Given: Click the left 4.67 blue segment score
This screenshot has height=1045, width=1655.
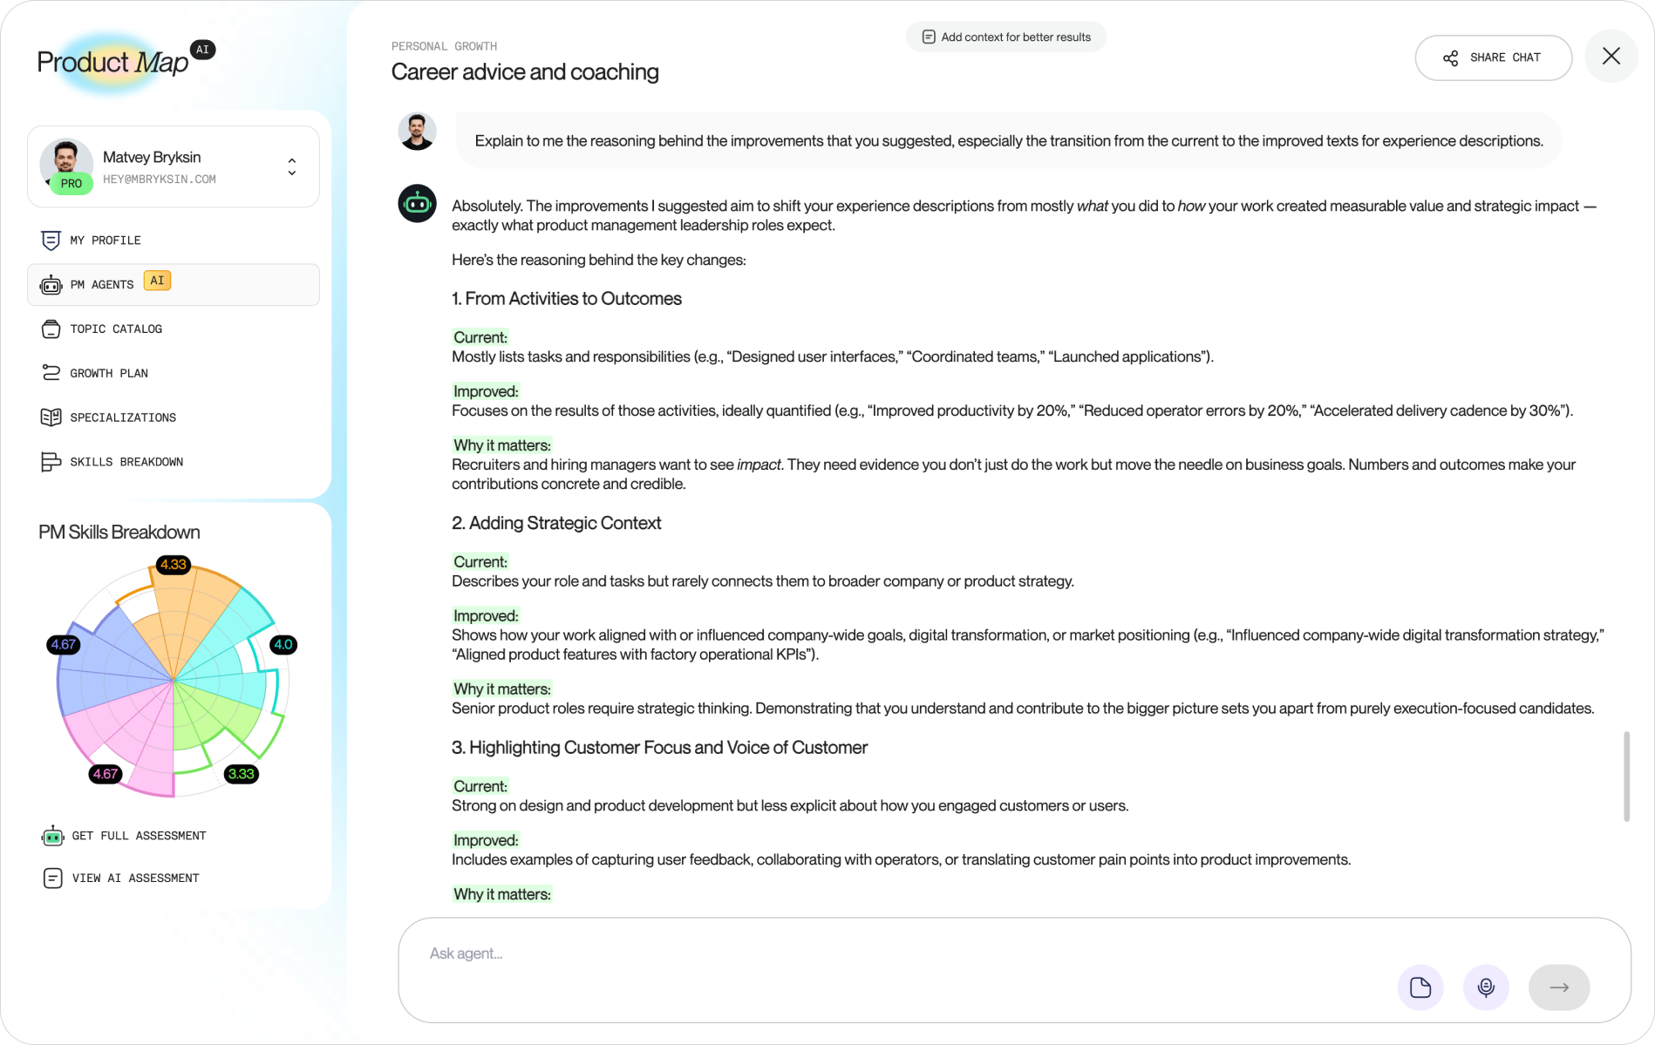Looking at the screenshot, I should [64, 645].
